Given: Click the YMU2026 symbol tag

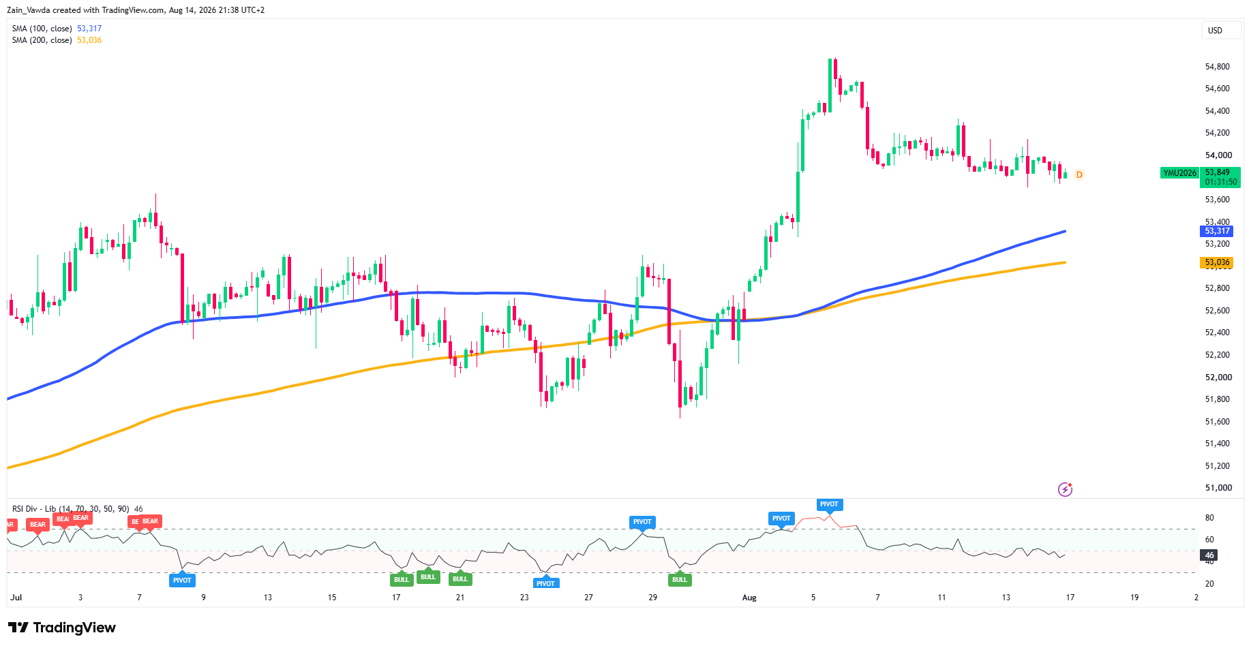Looking at the screenshot, I should 1180,173.
